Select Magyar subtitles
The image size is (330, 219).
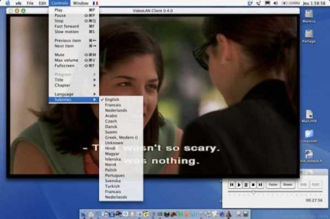click(x=121, y=154)
